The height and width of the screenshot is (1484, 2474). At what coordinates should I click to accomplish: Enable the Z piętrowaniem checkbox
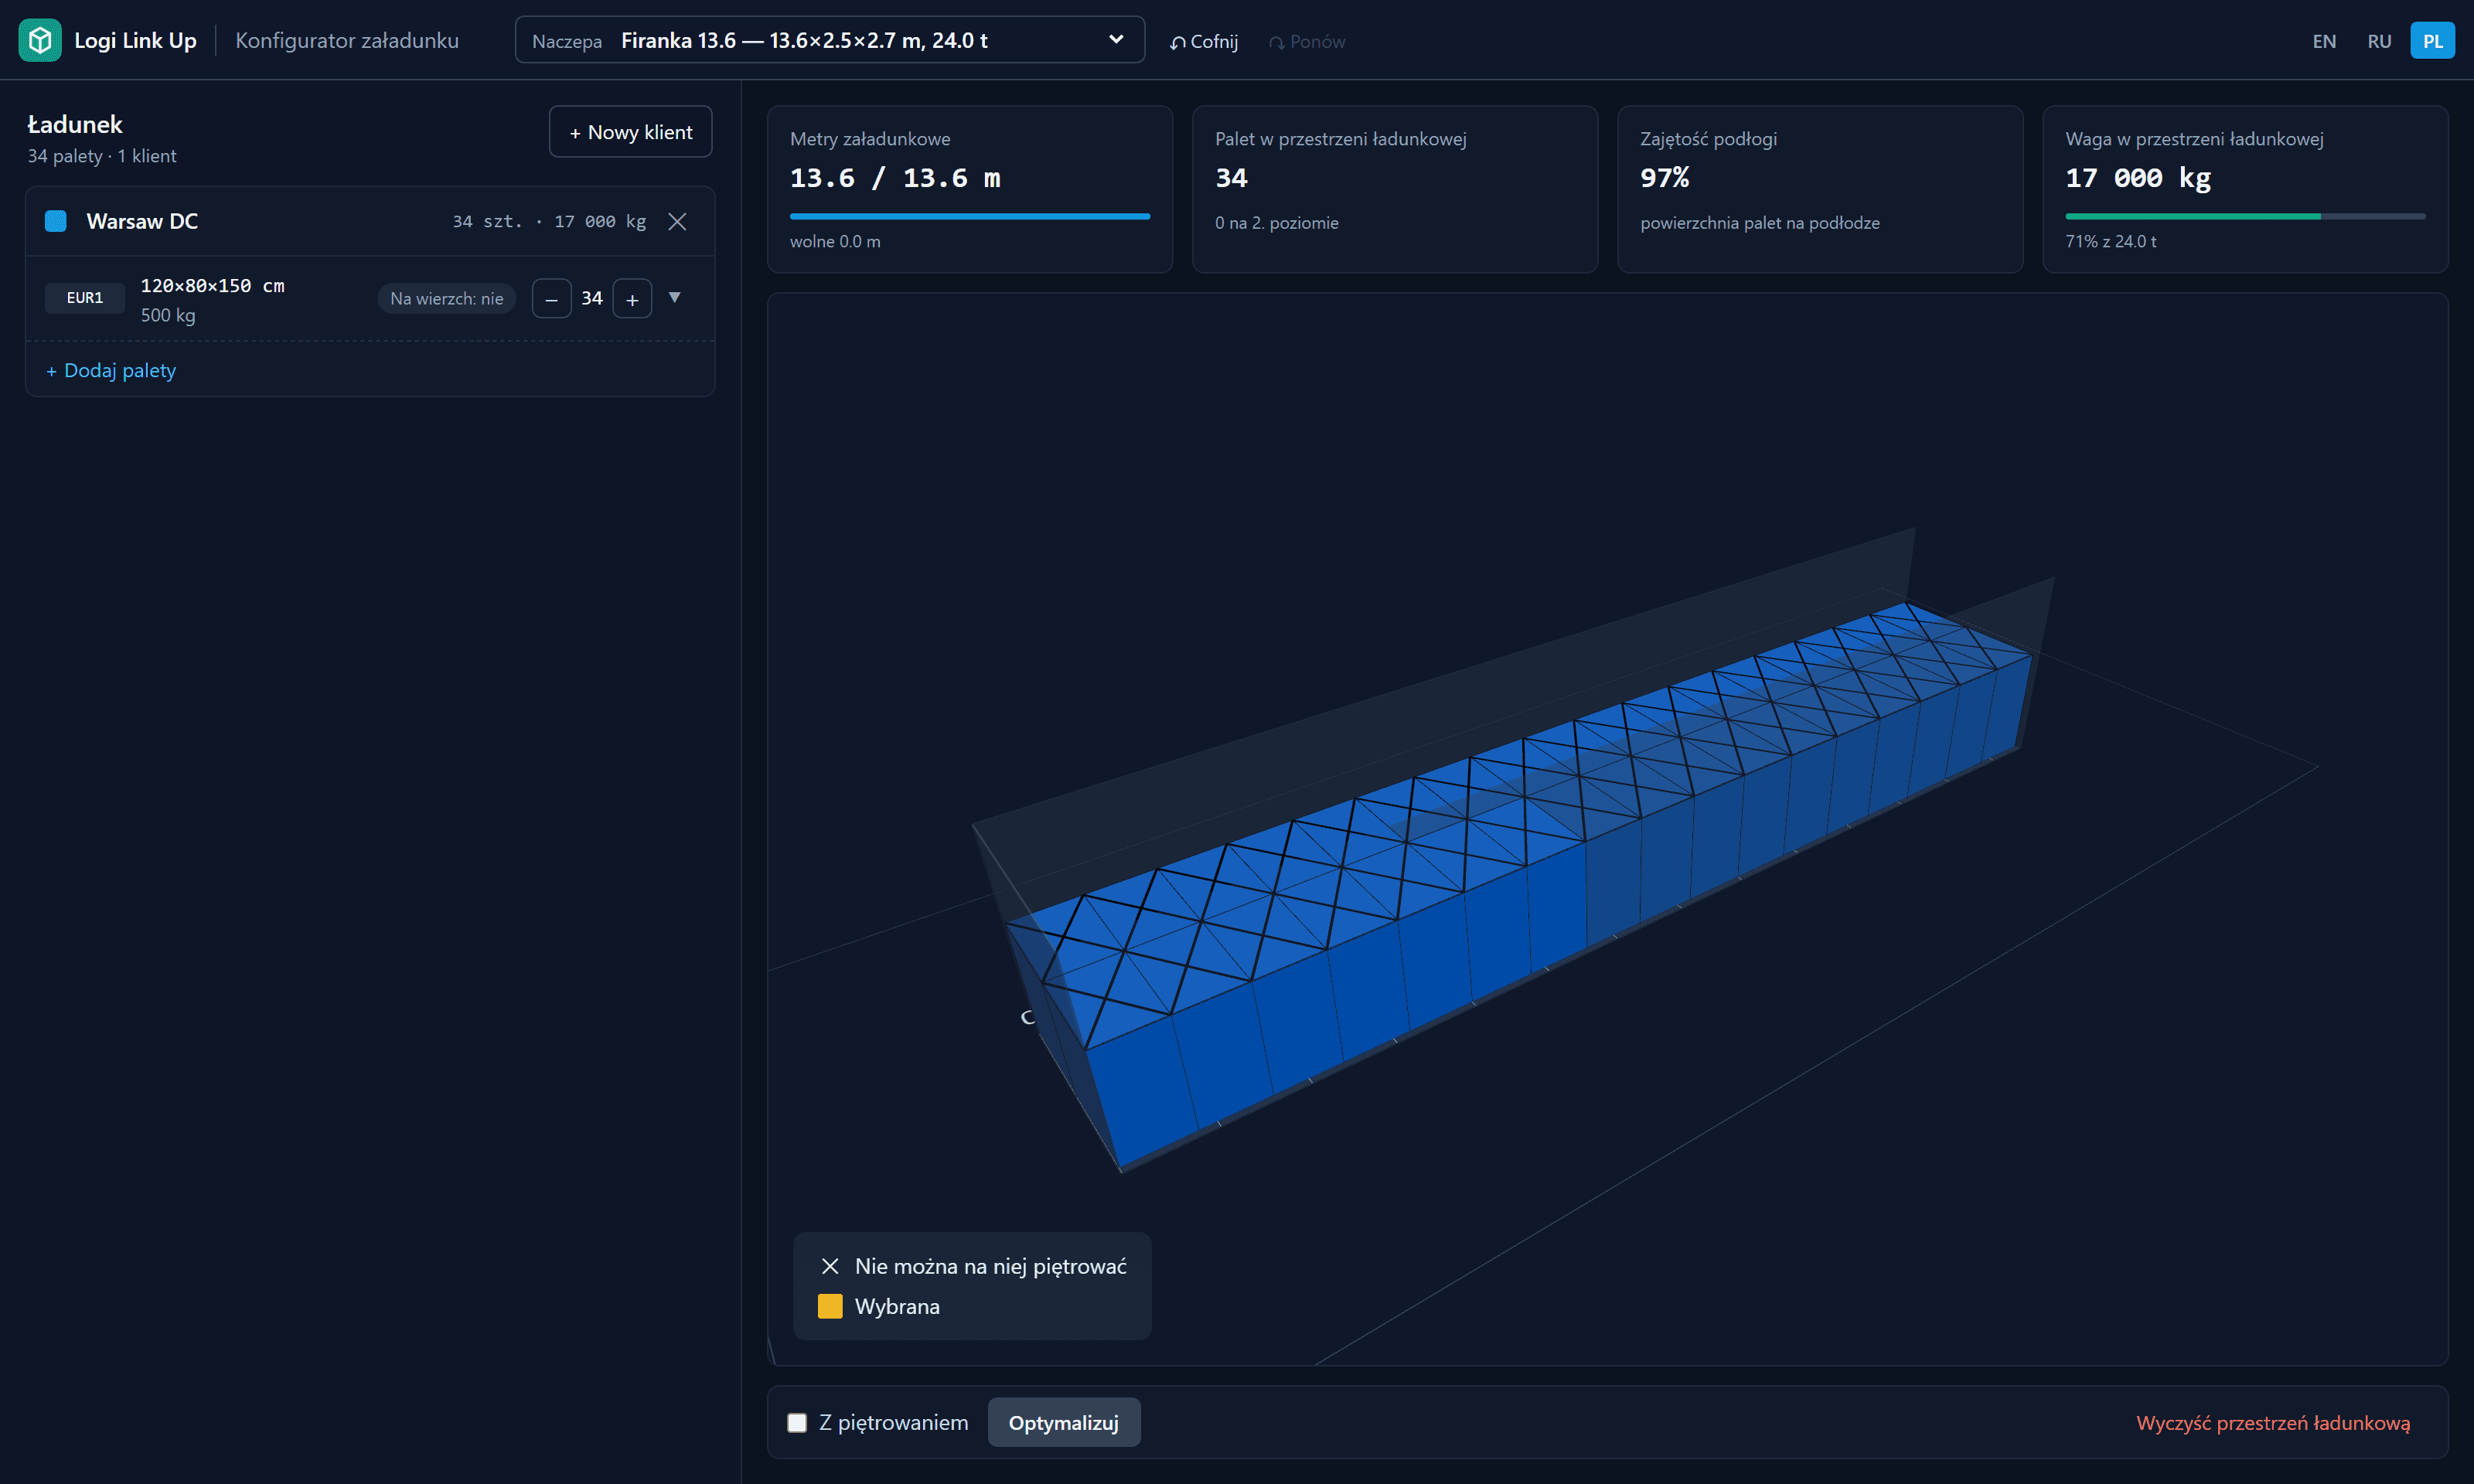797,1422
